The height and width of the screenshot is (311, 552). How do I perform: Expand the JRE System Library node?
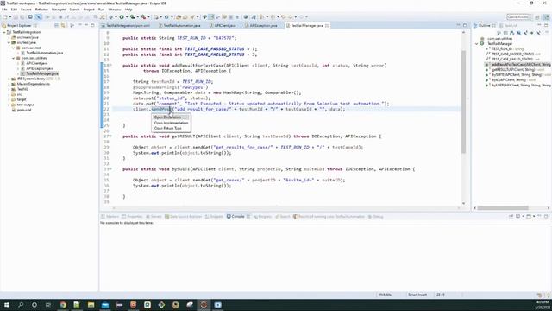click(x=9, y=79)
